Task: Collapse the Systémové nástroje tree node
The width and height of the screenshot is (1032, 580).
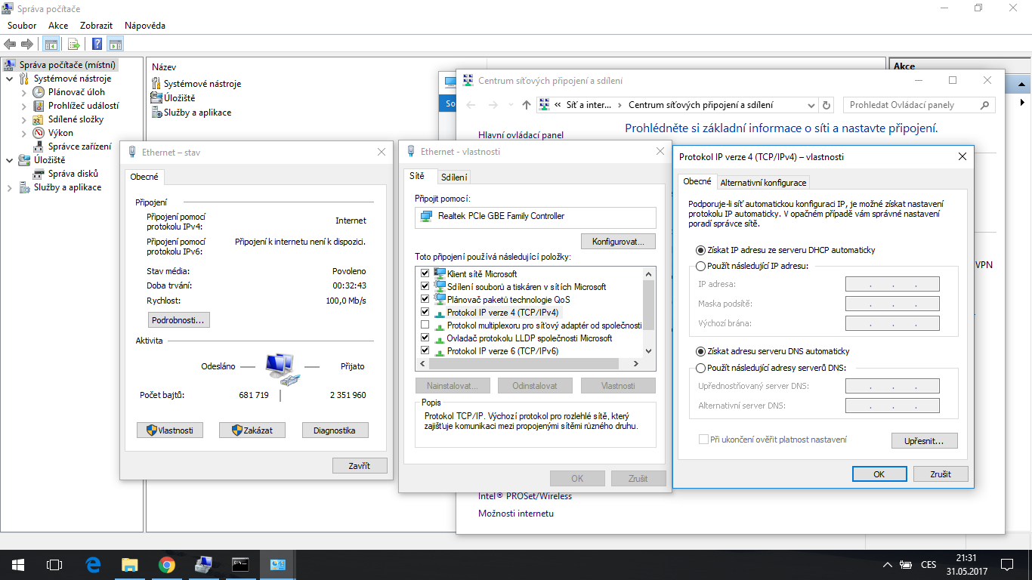Action: click(x=10, y=79)
